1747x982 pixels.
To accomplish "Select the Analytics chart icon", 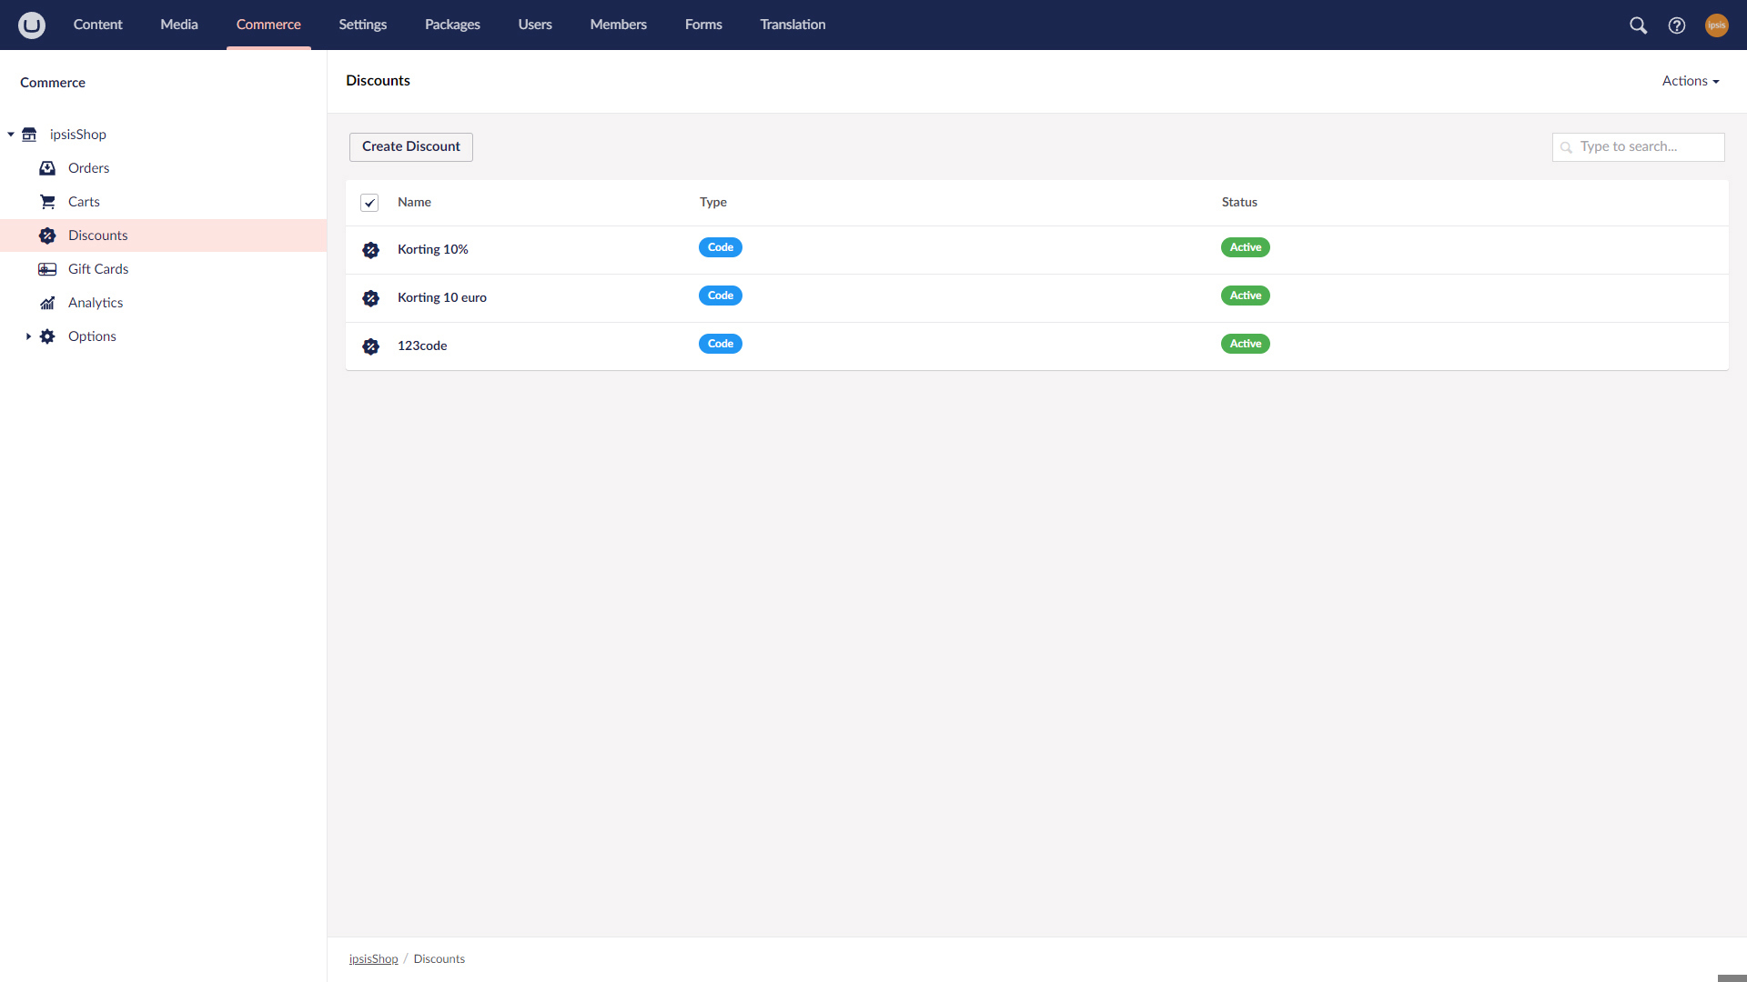I will pyautogui.click(x=46, y=303).
